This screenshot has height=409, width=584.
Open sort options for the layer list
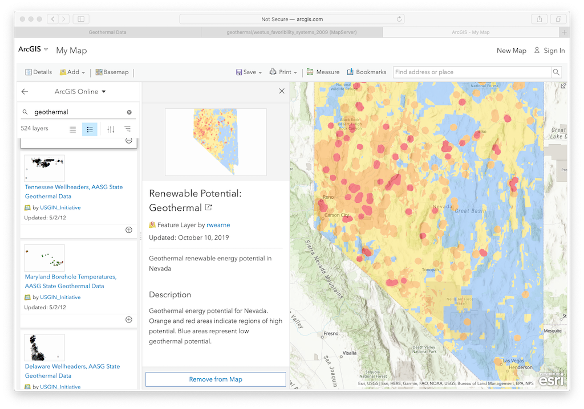[127, 129]
